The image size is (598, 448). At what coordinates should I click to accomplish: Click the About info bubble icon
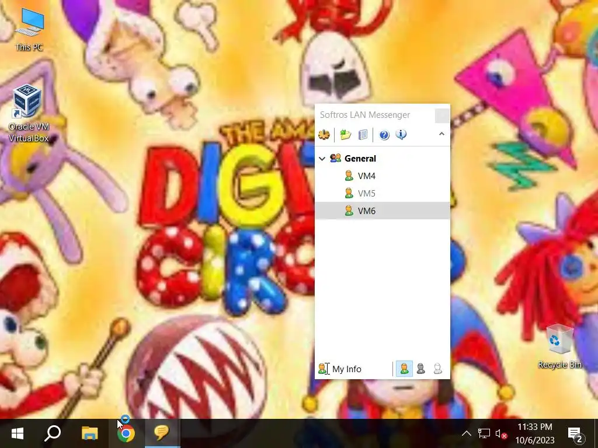click(401, 135)
